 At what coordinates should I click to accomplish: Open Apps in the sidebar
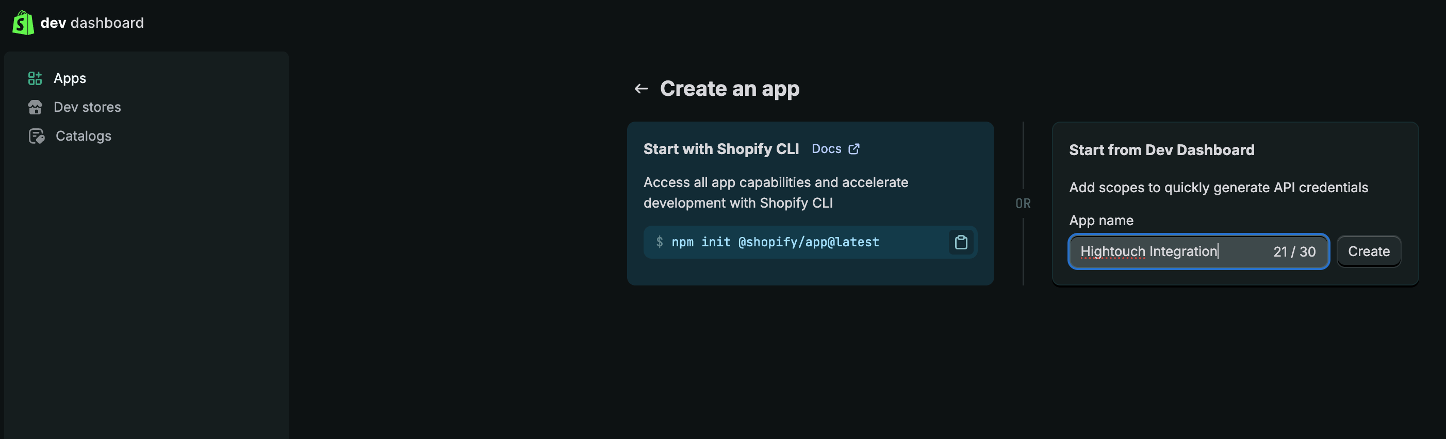point(70,78)
